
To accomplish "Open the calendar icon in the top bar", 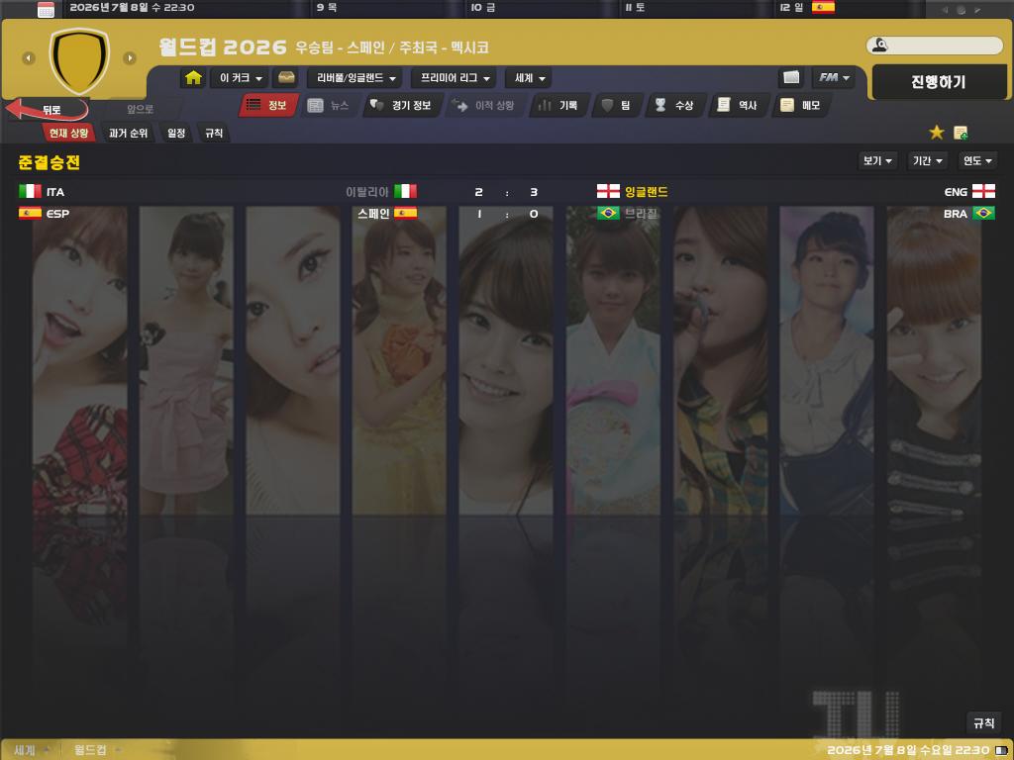I will pyautogui.click(x=46, y=10).
